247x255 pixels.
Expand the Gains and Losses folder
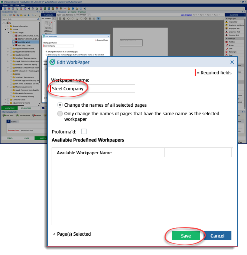pyautogui.click(x=5, y=100)
